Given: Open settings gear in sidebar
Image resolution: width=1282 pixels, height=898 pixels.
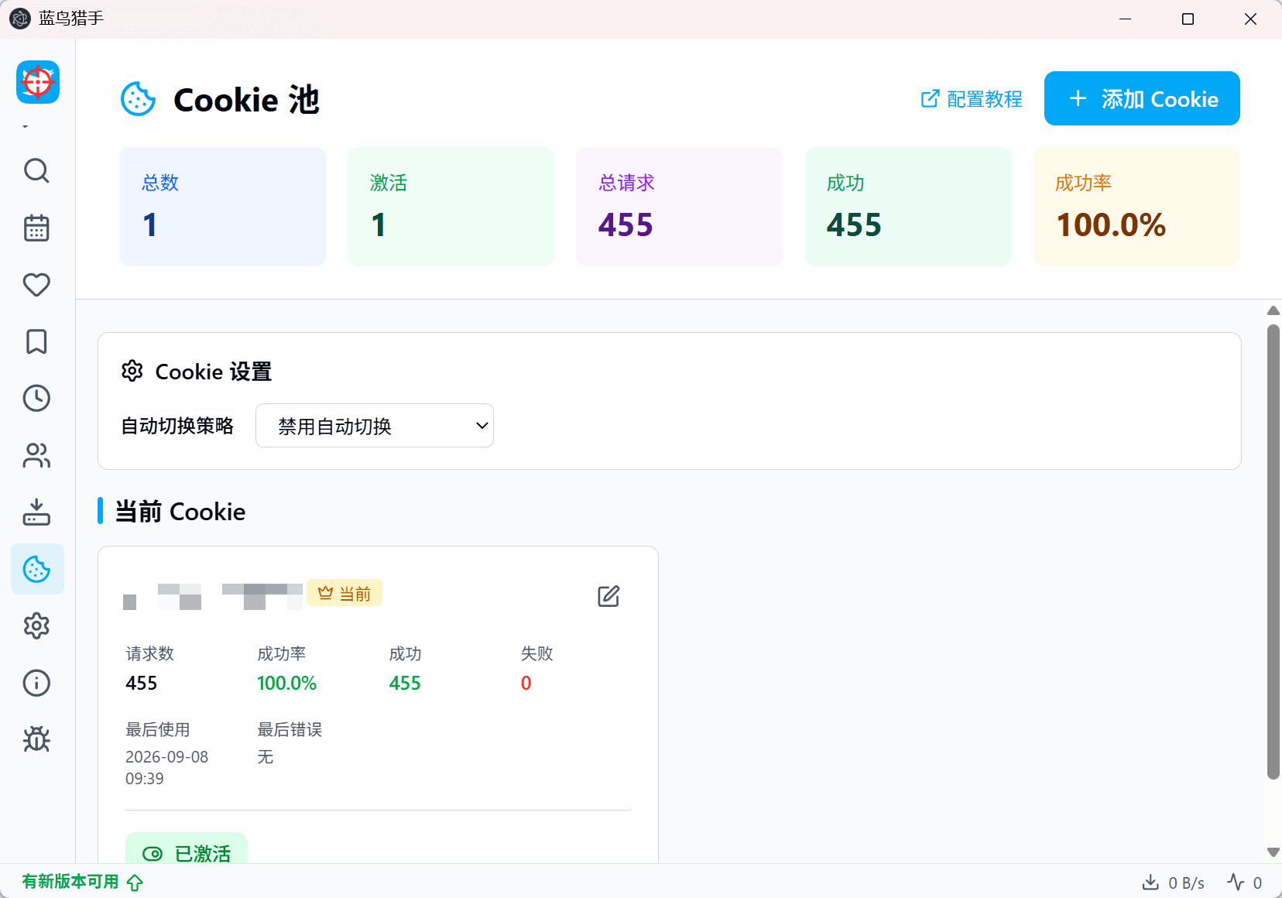Looking at the screenshot, I should (x=36, y=626).
